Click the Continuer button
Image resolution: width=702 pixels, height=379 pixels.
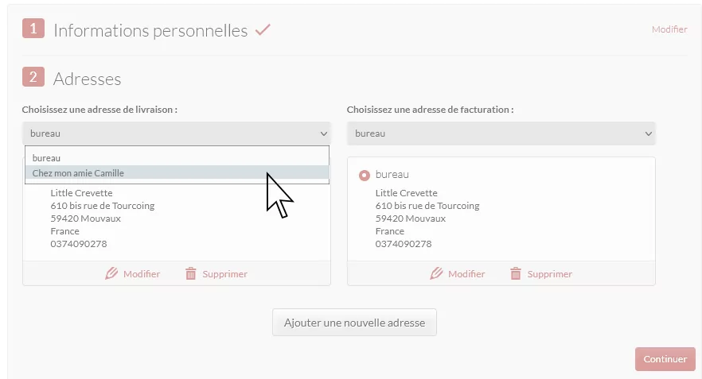665,359
